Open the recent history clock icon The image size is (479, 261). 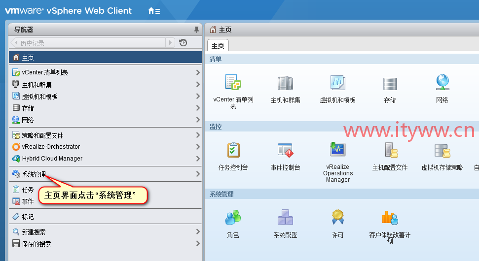(183, 43)
